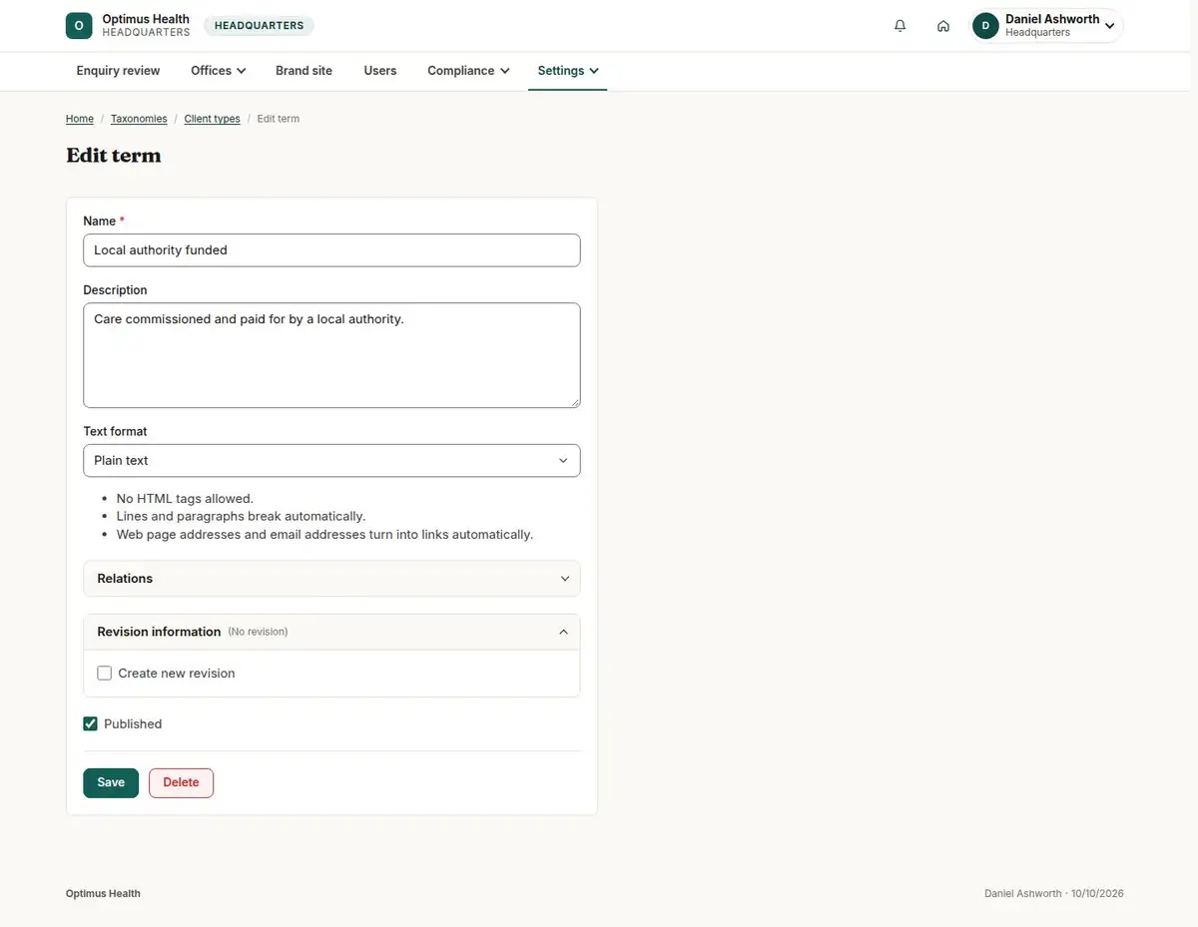Image resolution: width=1198 pixels, height=927 pixels.
Task: Follow the Taxonomies breadcrumb link
Action: coord(139,119)
